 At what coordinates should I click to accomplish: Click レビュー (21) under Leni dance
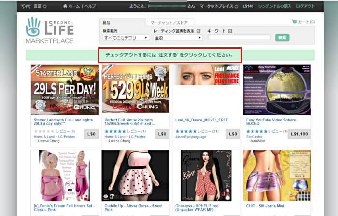[x=208, y=131]
